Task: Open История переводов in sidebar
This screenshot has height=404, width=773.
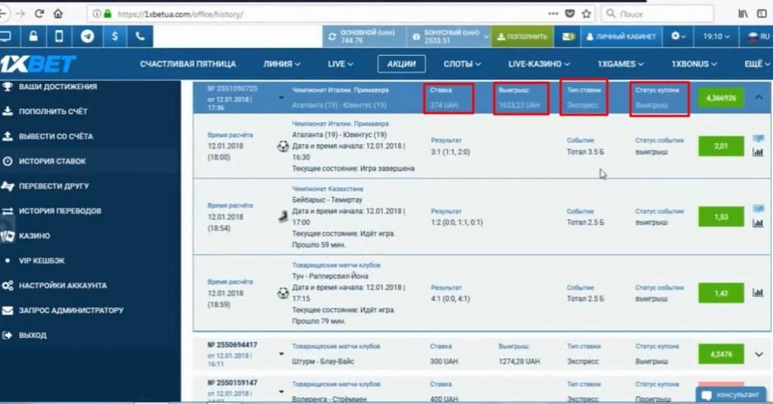Action: (60, 210)
